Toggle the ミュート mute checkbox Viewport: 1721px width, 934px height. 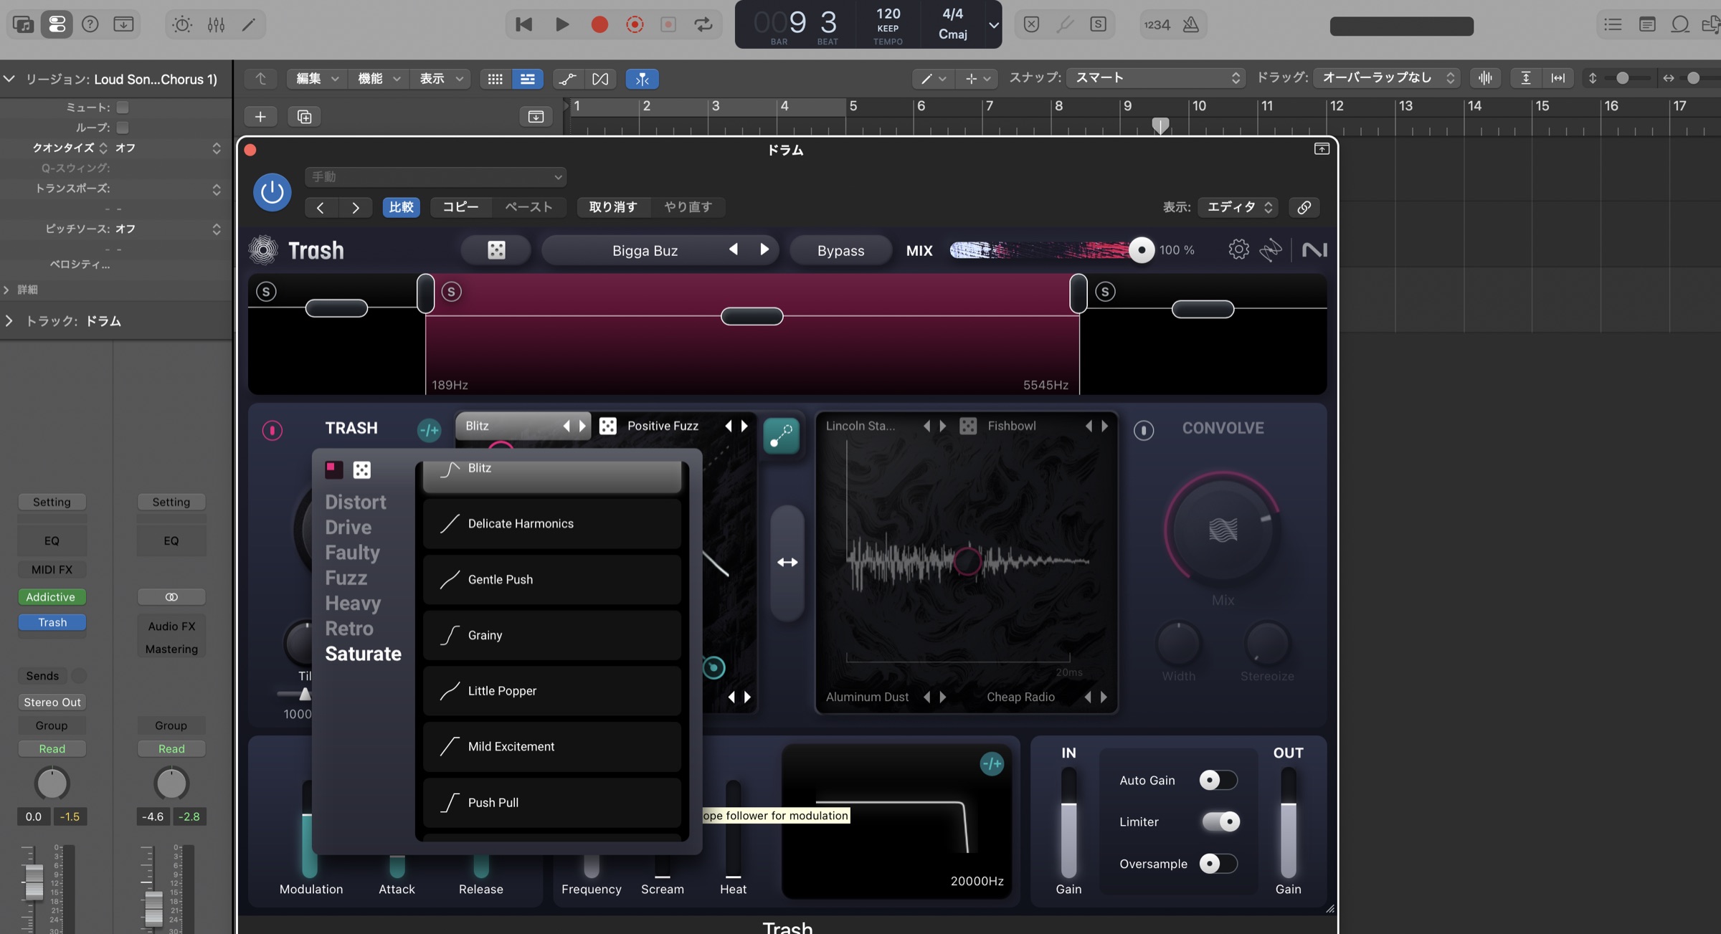pyautogui.click(x=123, y=108)
